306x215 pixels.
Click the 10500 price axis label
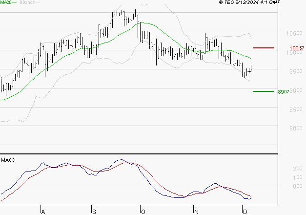click(294, 33)
